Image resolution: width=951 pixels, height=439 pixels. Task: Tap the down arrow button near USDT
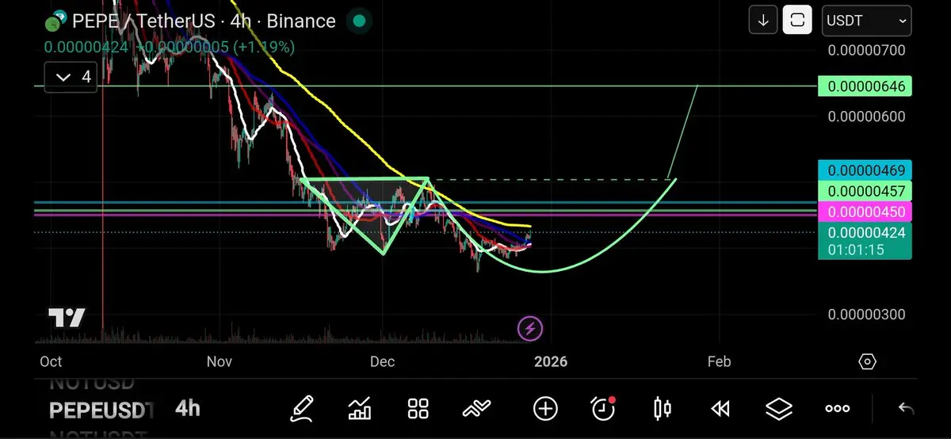click(x=763, y=21)
